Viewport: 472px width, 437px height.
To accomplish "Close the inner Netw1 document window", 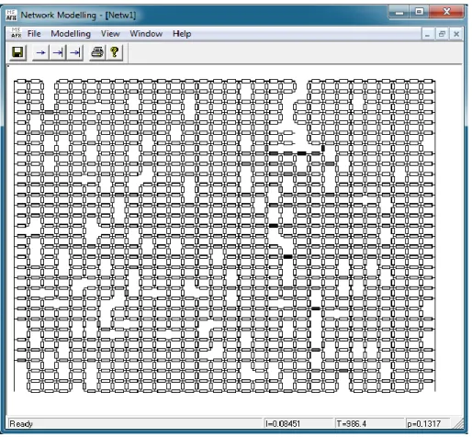I will (x=456, y=34).
